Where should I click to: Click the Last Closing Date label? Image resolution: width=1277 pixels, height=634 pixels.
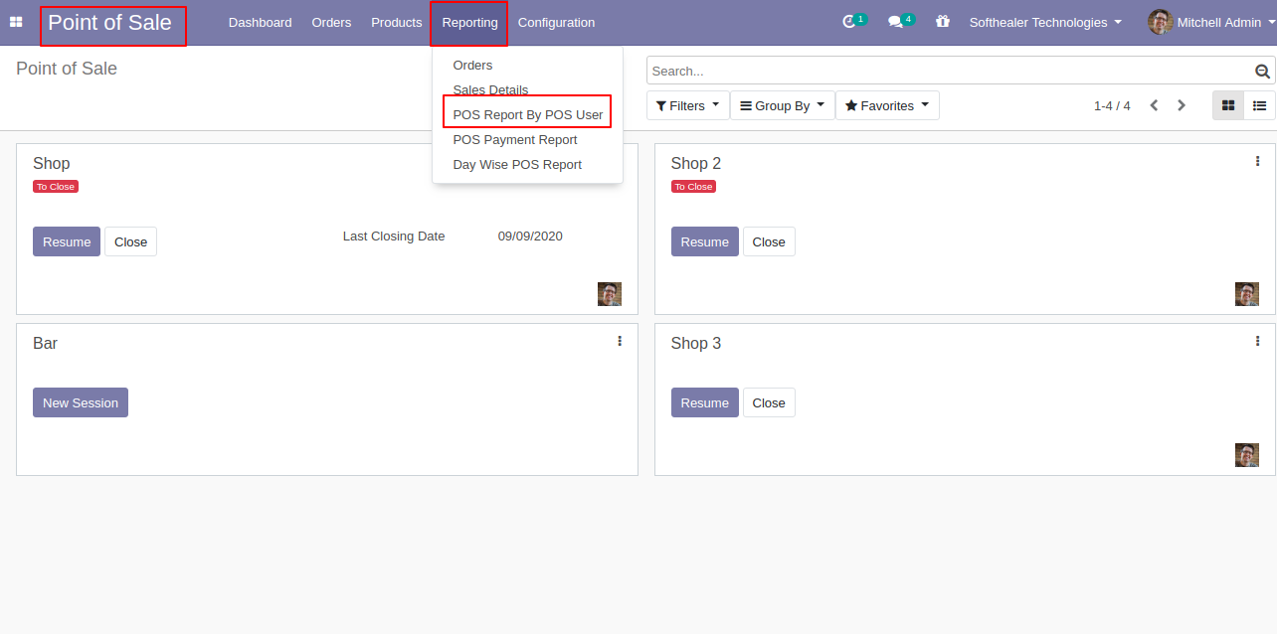[x=394, y=236]
